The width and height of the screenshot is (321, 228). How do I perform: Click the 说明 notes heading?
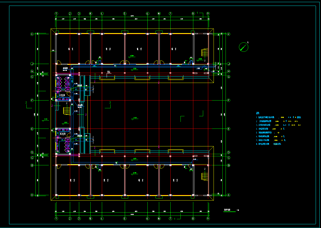coord(258,113)
